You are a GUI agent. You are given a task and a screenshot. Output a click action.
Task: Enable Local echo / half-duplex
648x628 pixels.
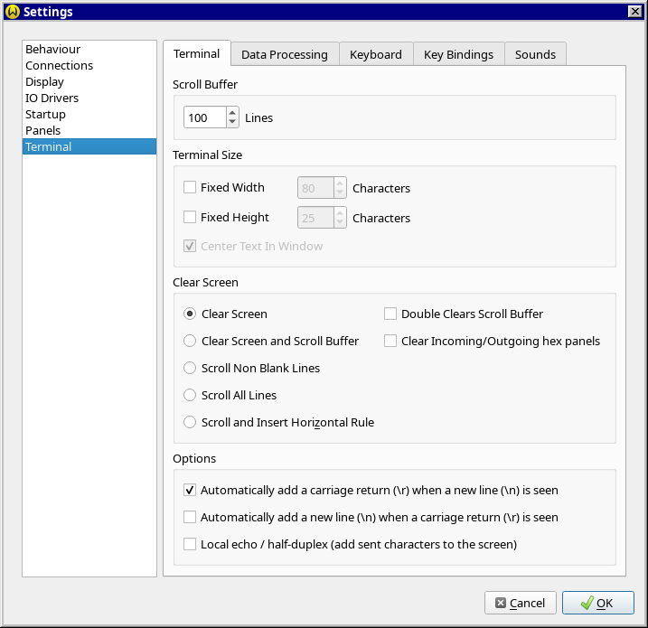[190, 545]
